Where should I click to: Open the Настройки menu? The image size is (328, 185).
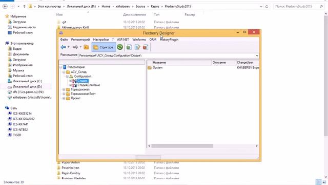coord(101,40)
